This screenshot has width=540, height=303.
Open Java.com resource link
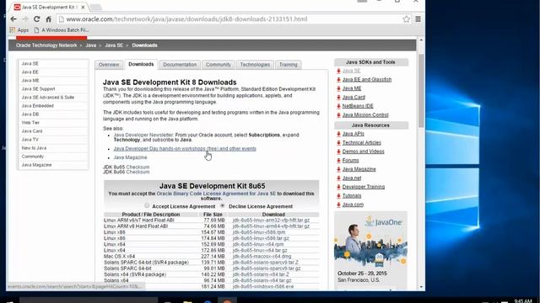coord(353,205)
